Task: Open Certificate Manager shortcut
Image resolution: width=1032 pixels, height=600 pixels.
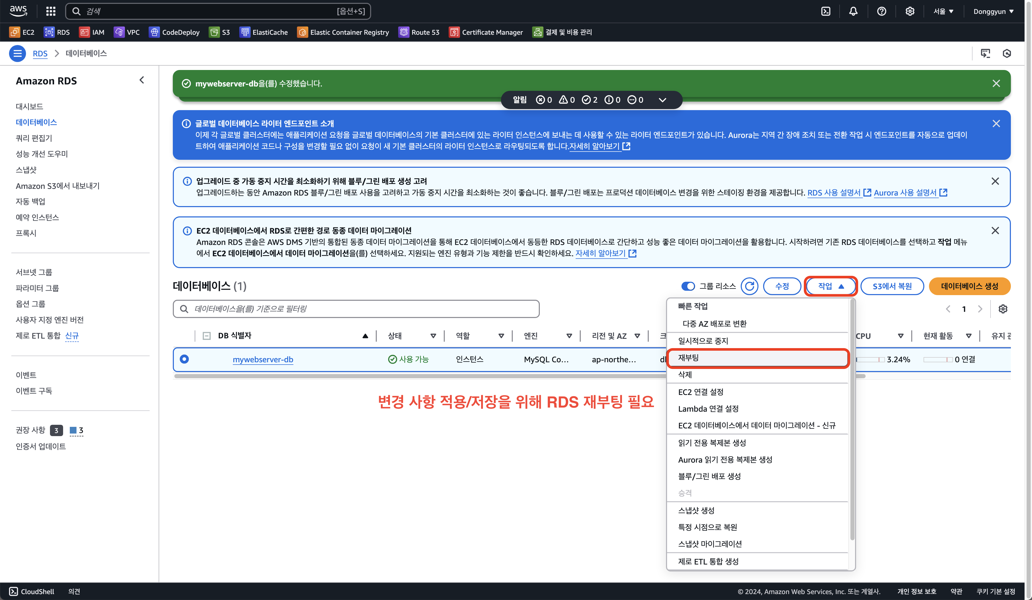Action: (486, 32)
